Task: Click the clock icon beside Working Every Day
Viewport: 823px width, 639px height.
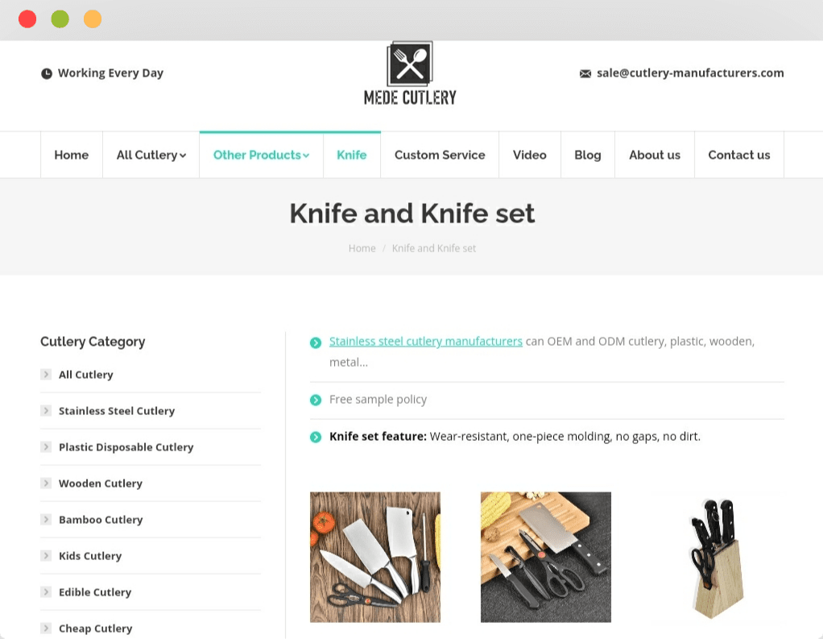Action: (x=47, y=73)
